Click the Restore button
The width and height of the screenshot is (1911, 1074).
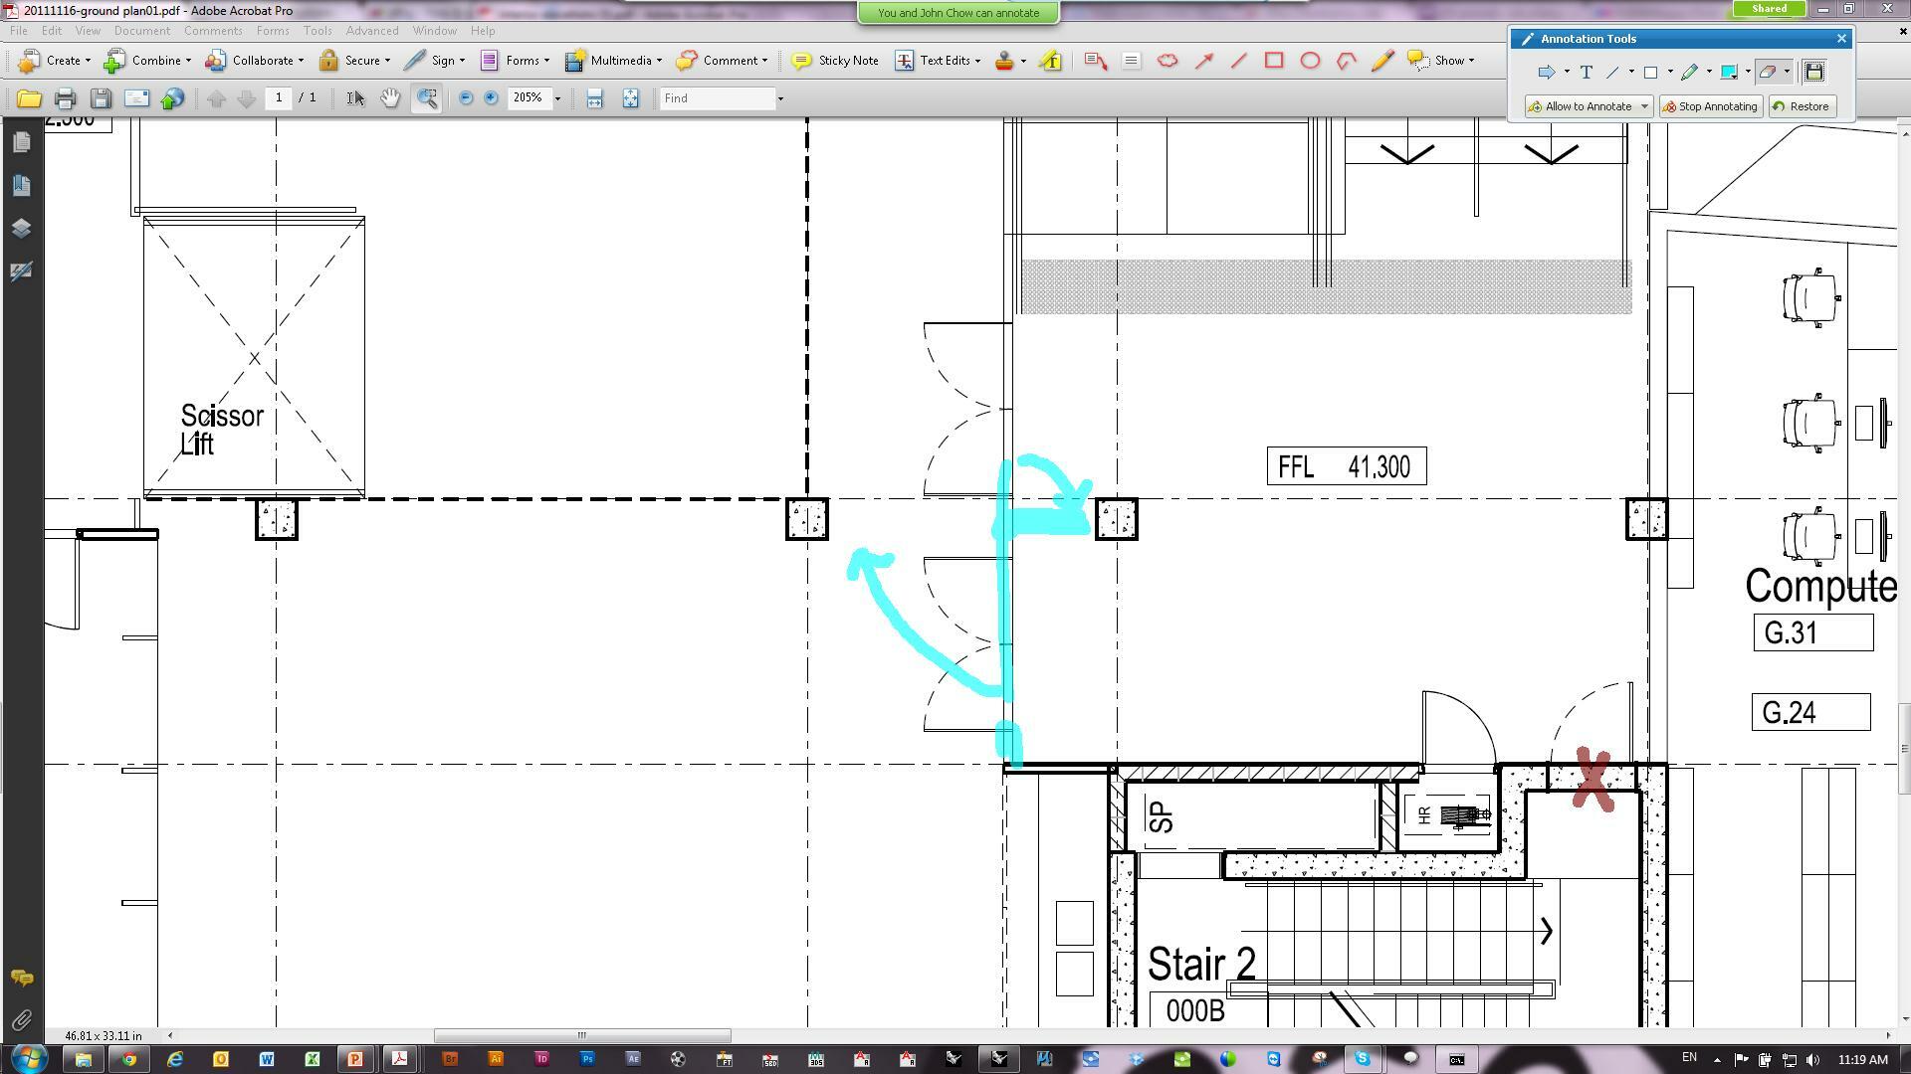(x=1803, y=106)
